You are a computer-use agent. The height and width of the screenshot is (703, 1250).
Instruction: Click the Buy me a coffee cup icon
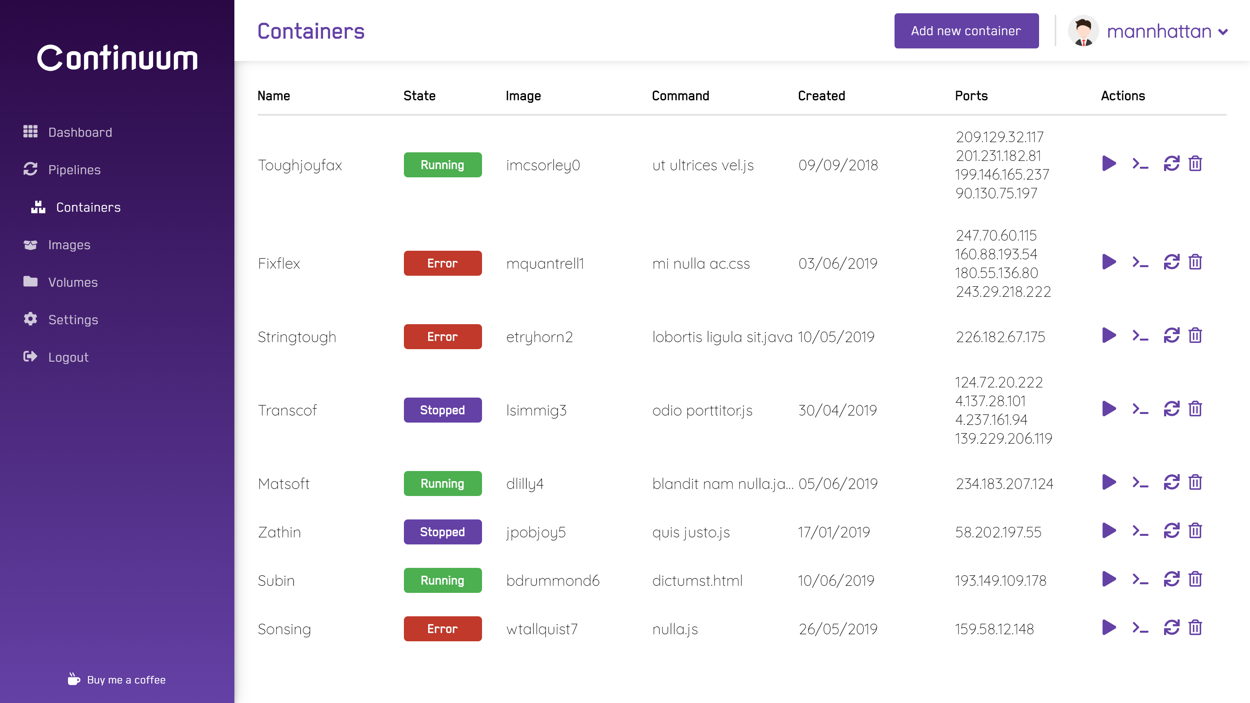pyautogui.click(x=74, y=679)
